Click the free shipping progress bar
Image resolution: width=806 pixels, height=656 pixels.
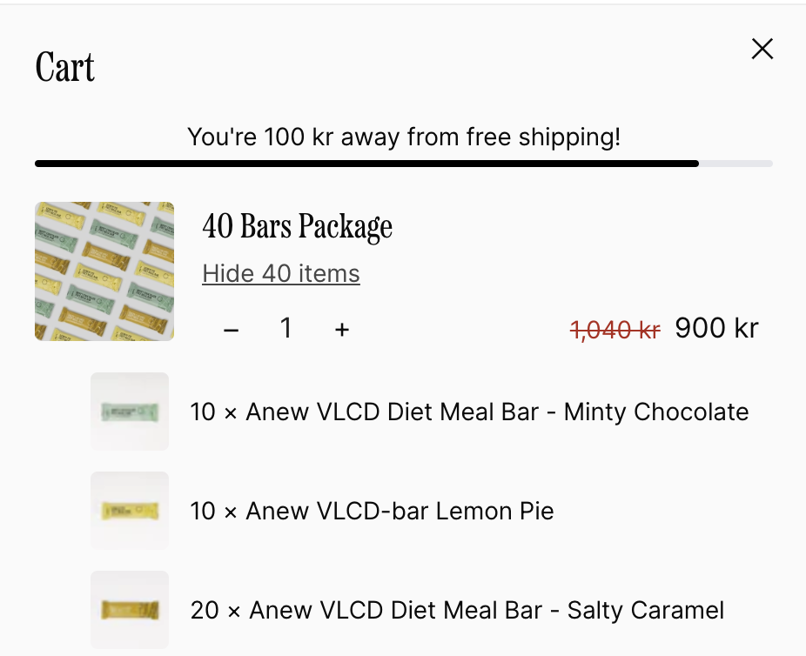pos(404,164)
